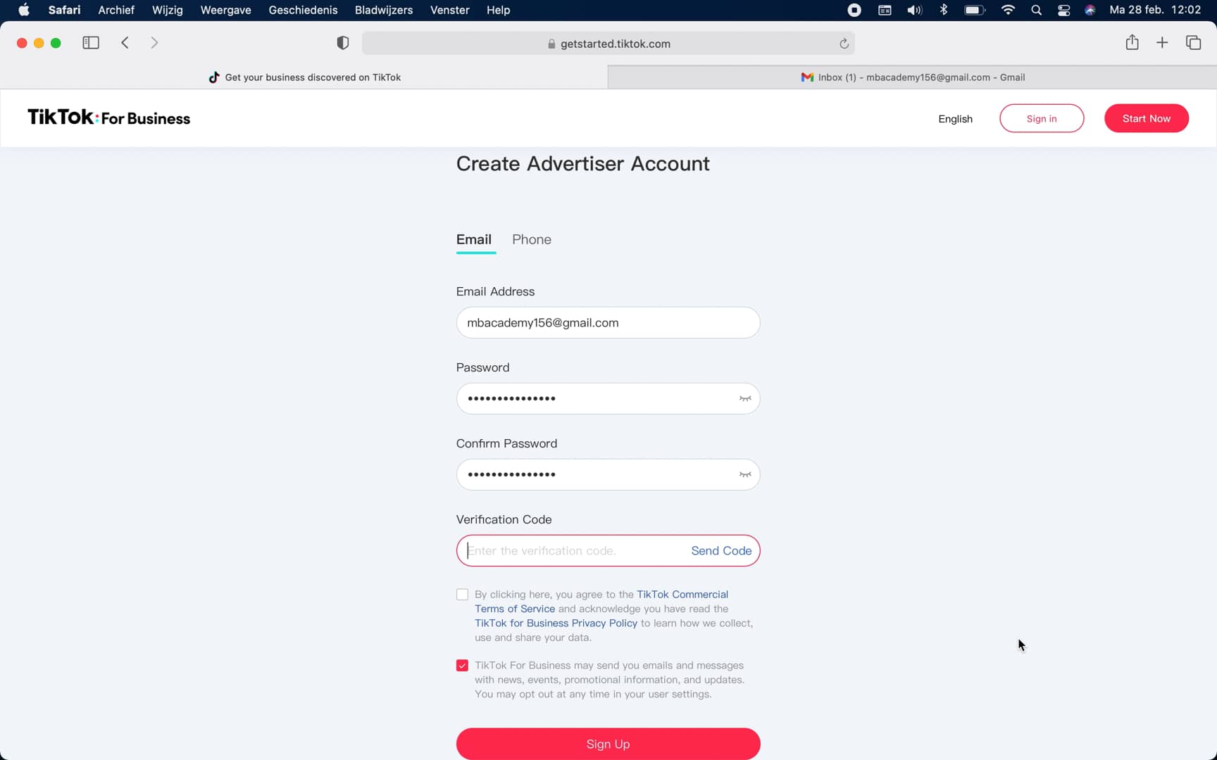The image size is (1217, 760).
Task: Agree to the Commercial Terms checkbox
Action: [x=462, y=595]
